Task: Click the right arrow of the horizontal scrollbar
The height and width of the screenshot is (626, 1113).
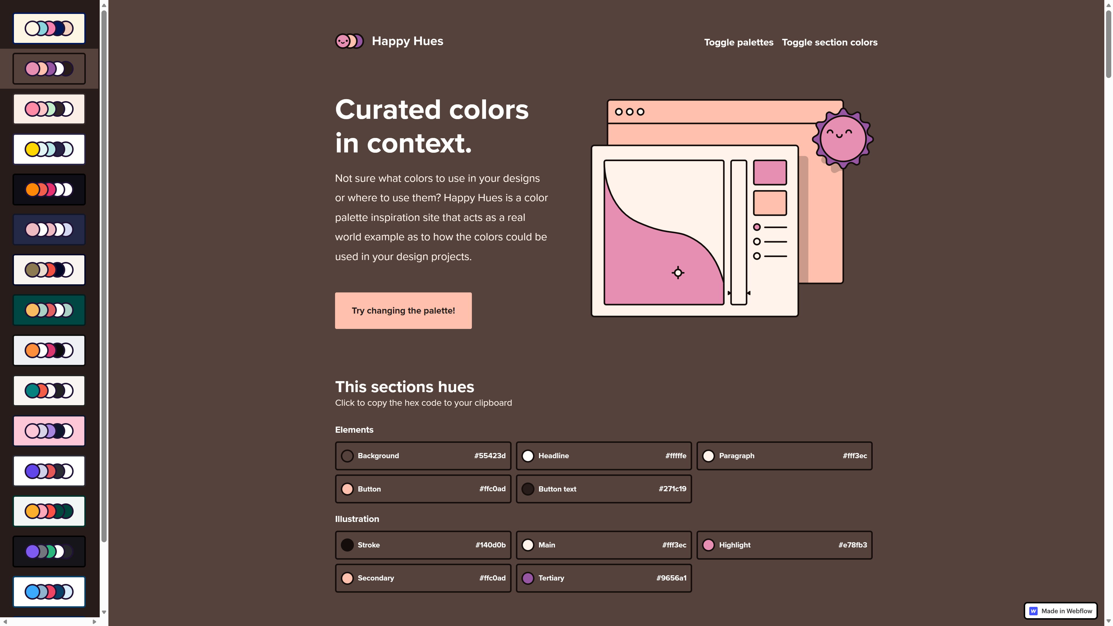Action: (94, 622)
